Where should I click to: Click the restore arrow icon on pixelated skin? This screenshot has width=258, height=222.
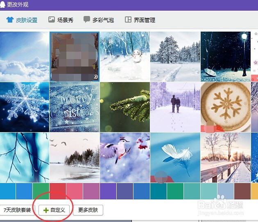[96, 77]
